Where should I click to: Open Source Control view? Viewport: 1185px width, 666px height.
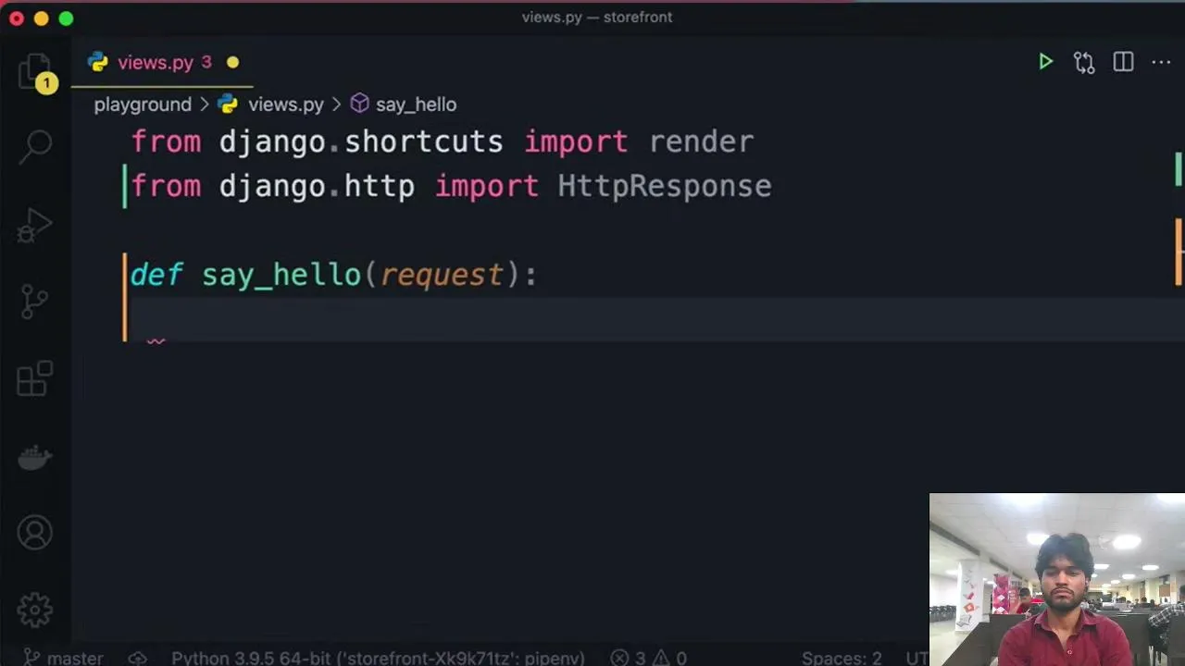click(x=35, y=302)
